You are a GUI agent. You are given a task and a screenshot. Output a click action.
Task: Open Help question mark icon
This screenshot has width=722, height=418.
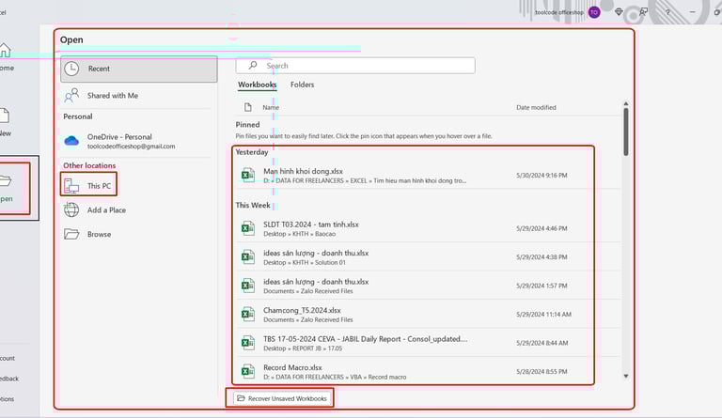point(667,12)
